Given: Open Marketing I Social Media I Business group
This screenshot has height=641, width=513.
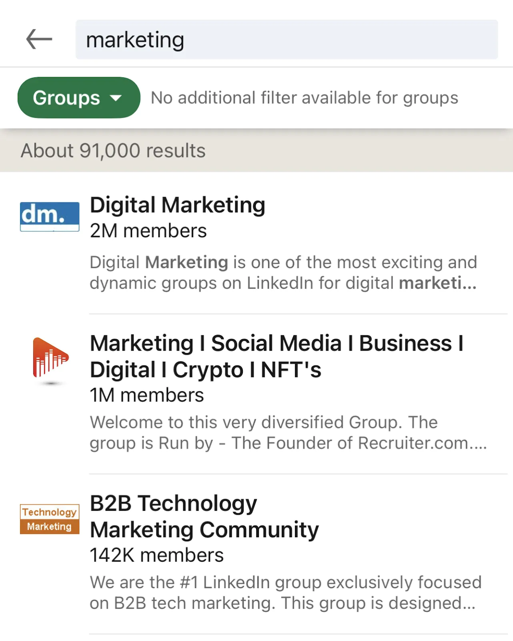Looking at the screenshot, I should click(277, 356).
